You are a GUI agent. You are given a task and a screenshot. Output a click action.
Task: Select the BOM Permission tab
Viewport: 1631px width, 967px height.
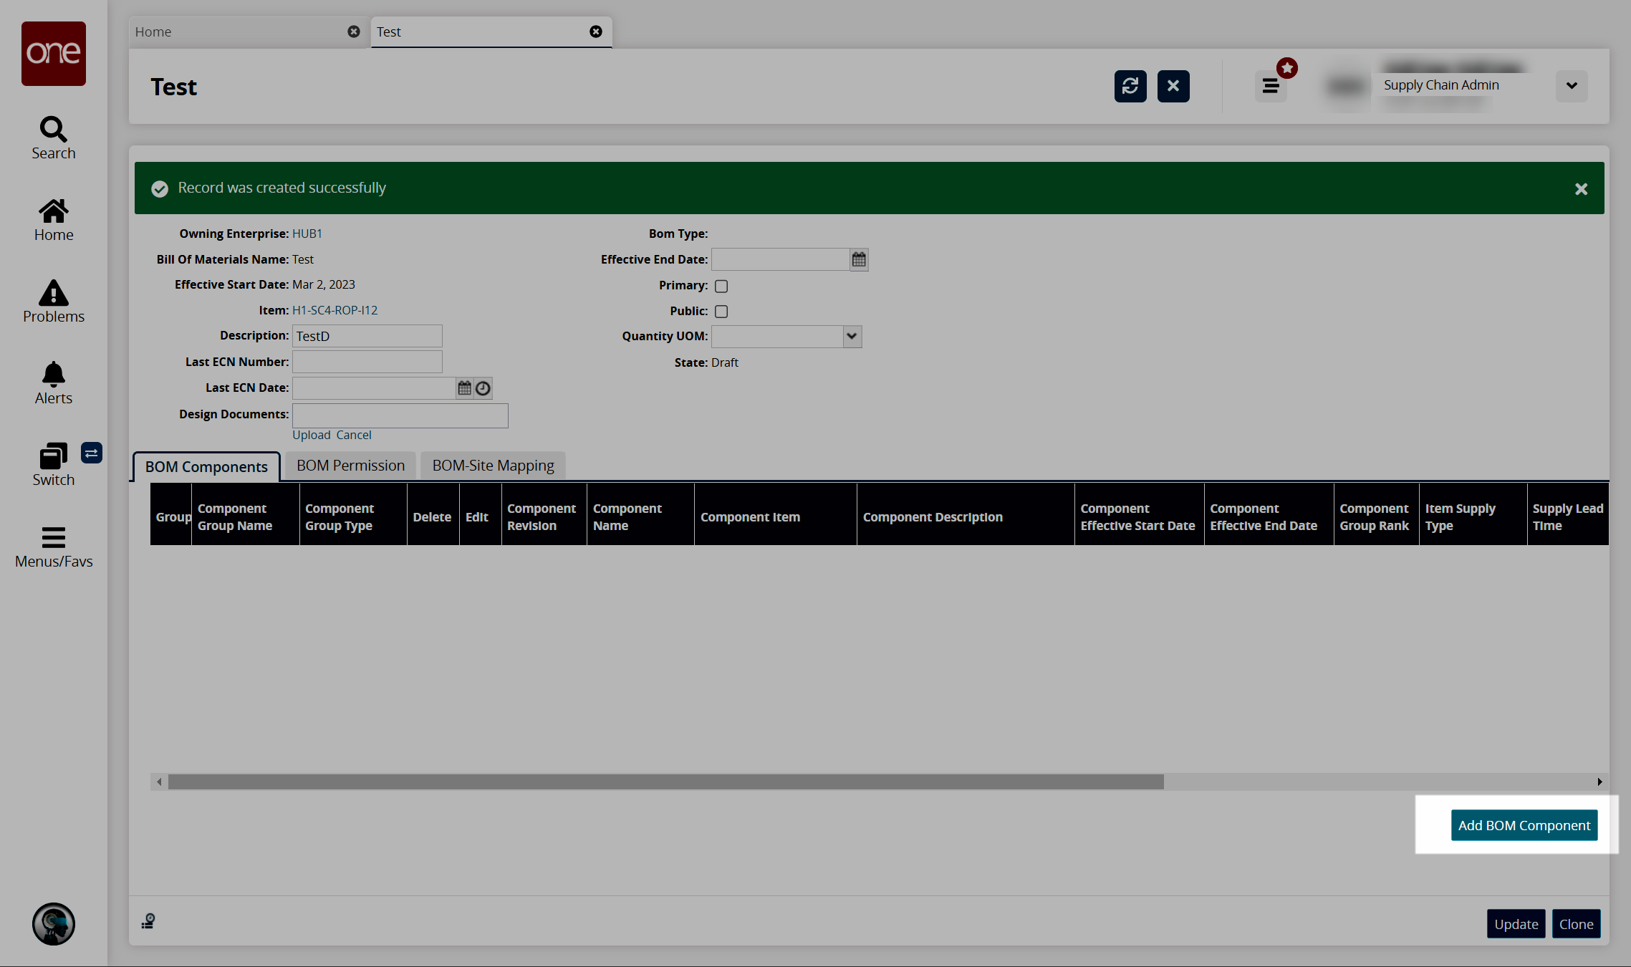pos(350,465)
